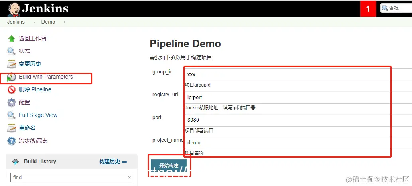Screen dimensions: 412x186
Task: Click the search magnifier icon in header
Action: [x=385, y=8]
